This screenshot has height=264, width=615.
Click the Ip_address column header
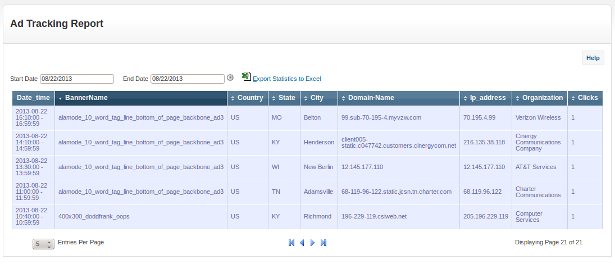pos(485,98)
